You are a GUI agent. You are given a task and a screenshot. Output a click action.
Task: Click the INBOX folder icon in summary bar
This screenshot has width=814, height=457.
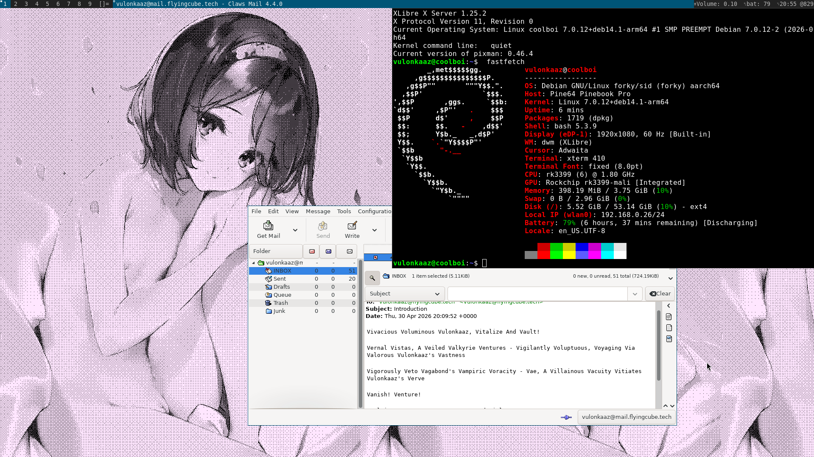pos(386,276)
